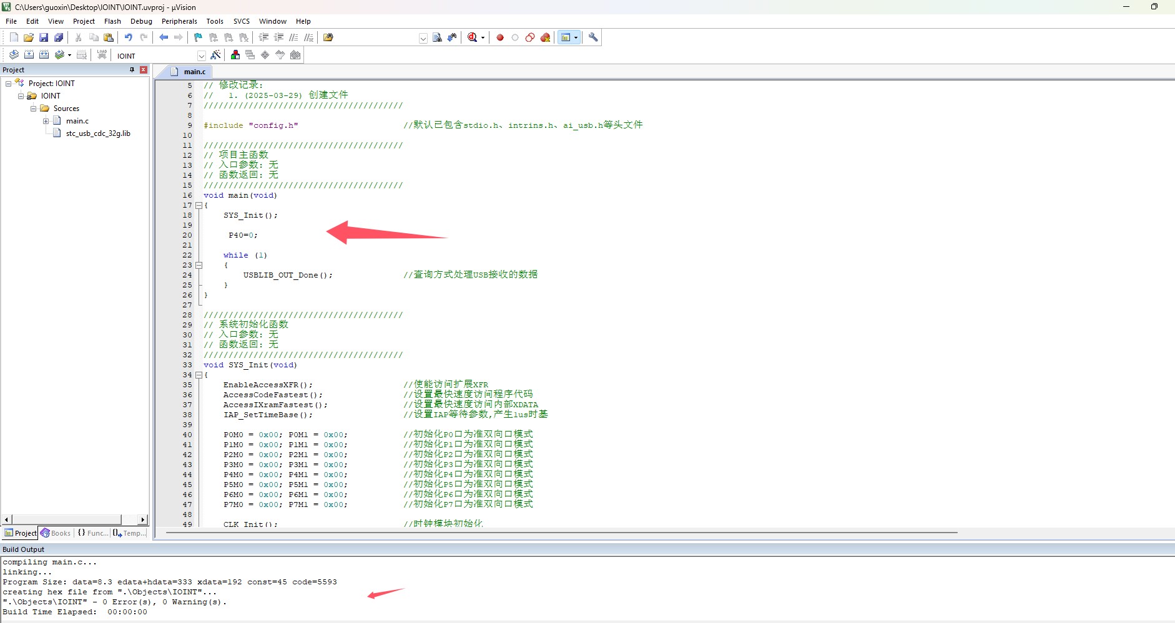The image size is (1175, 623).
Task: Open batch build dropdown arrow
Action: (x=69, y=55)
